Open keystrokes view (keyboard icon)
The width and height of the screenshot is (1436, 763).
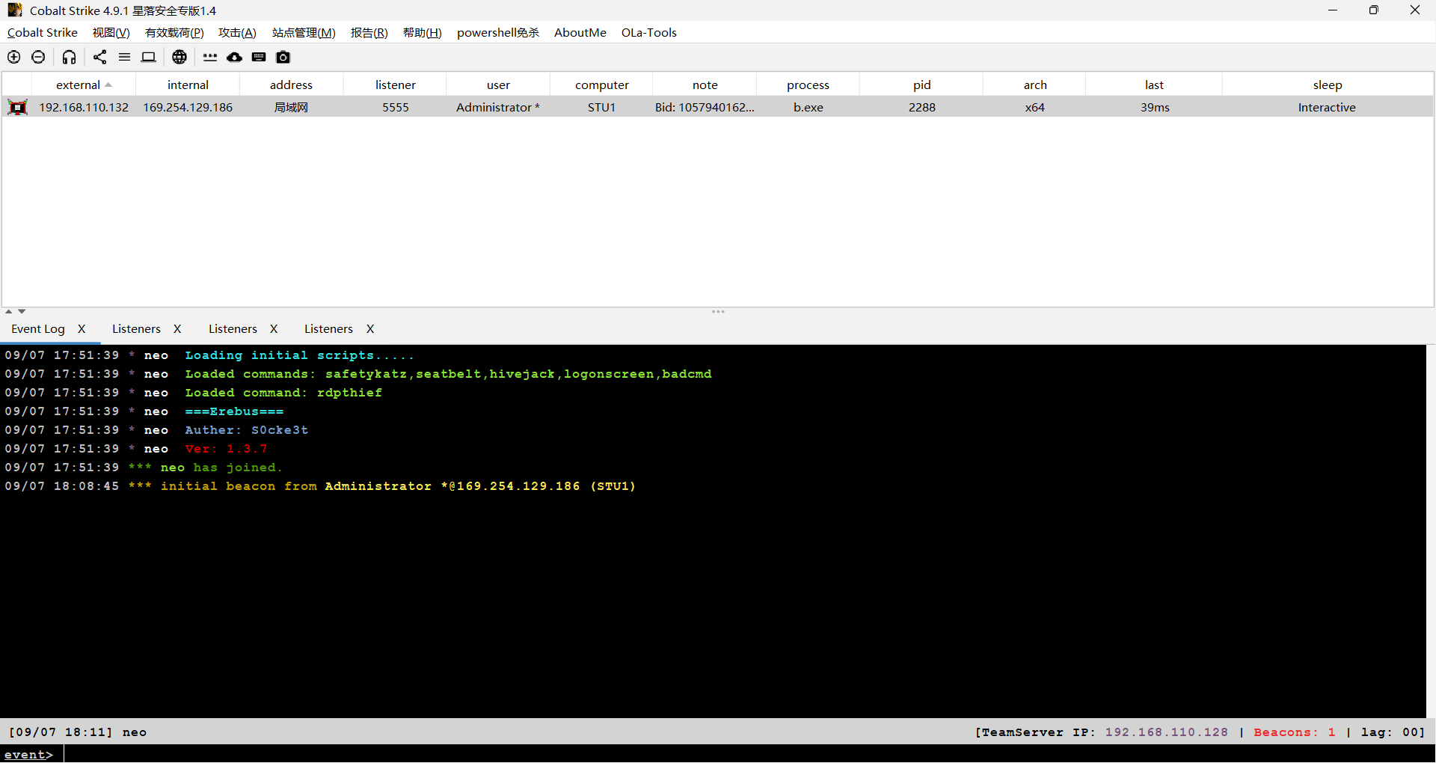[259, 57]
